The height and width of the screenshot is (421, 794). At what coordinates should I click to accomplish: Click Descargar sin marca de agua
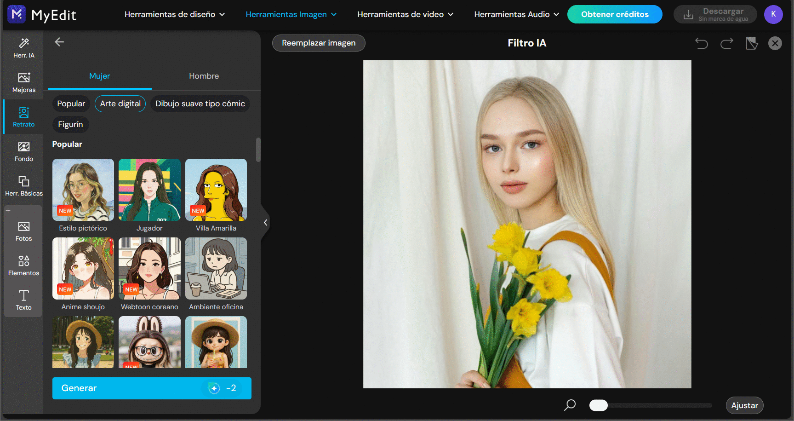click(x=715, y=14)
